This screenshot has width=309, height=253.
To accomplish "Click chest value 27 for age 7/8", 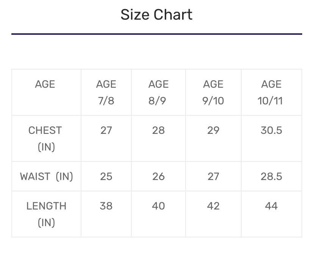I will [x=106, y=130].
